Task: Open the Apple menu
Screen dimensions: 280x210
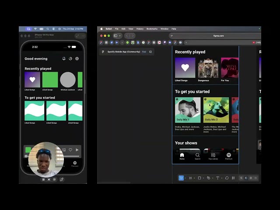Action: click(101, 29)
